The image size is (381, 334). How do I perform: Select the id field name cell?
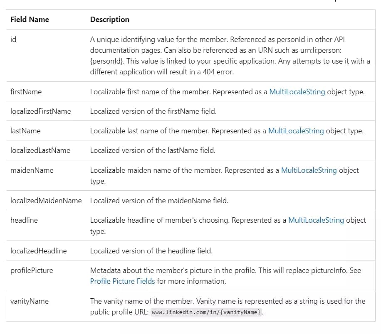(x=13, y=39)
